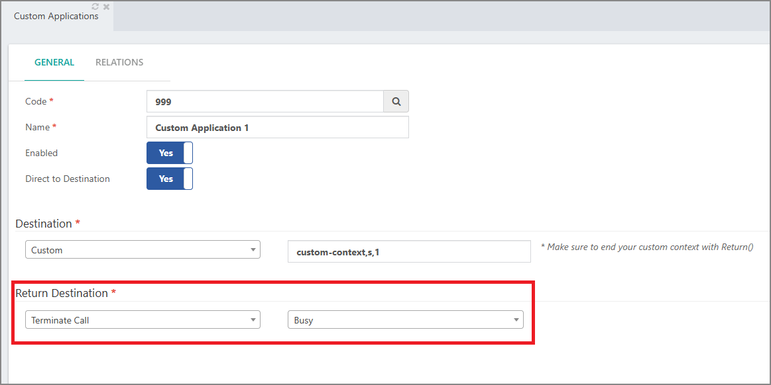
Task: Toggle the Enabled switch
Action: [170, 153]
